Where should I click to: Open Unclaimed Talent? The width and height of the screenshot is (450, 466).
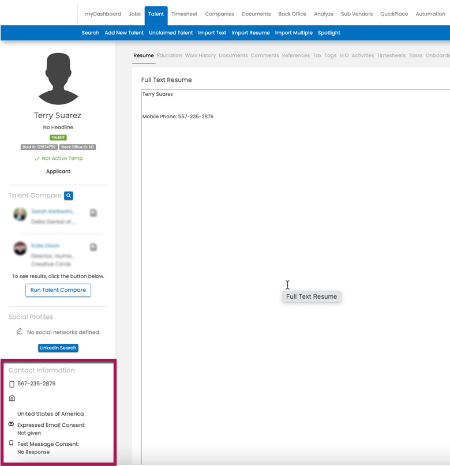171,33
